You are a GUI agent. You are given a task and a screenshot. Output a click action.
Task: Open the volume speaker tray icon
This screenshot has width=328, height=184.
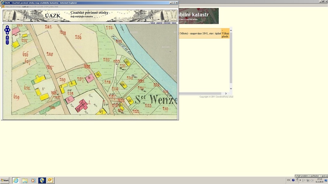pos(312,180)
